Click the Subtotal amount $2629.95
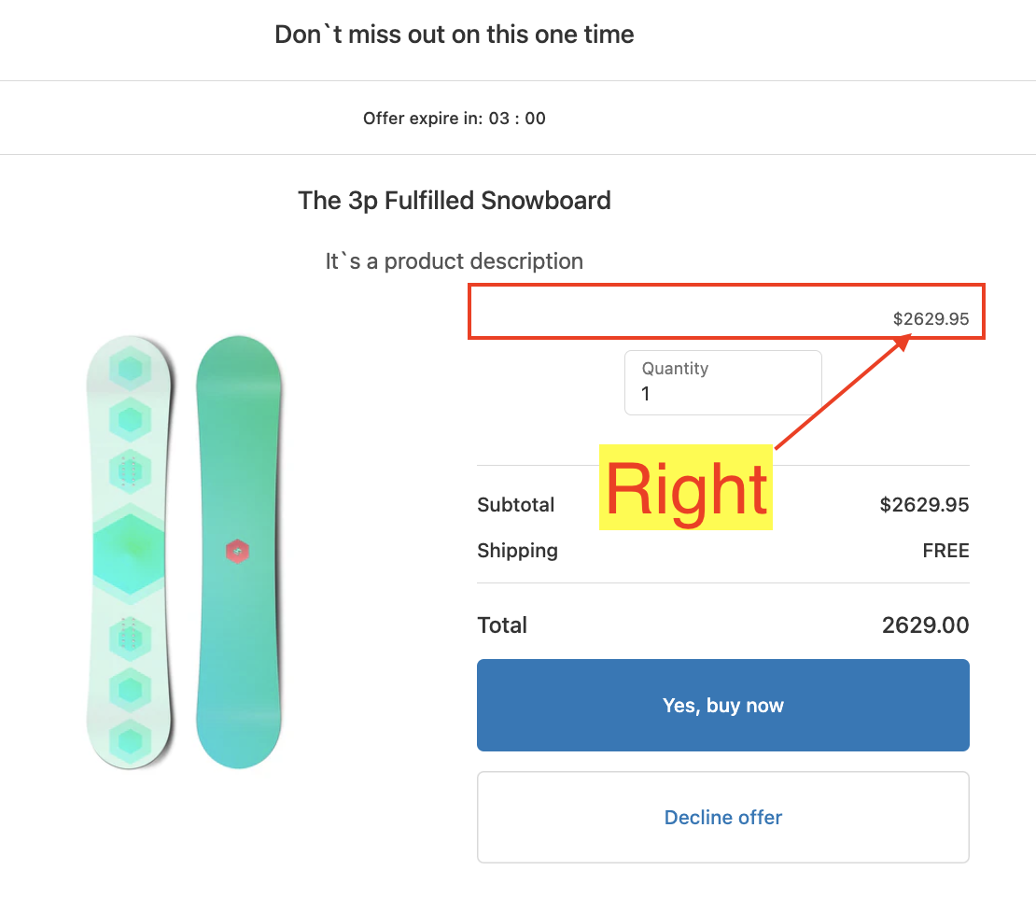 point(924,505)
